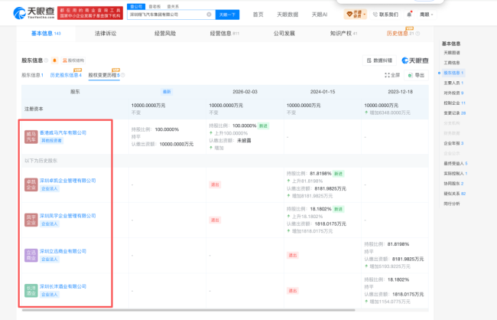Click the 2026-02-03 column header
The image size is (497, 320).
tap(245, 92)
